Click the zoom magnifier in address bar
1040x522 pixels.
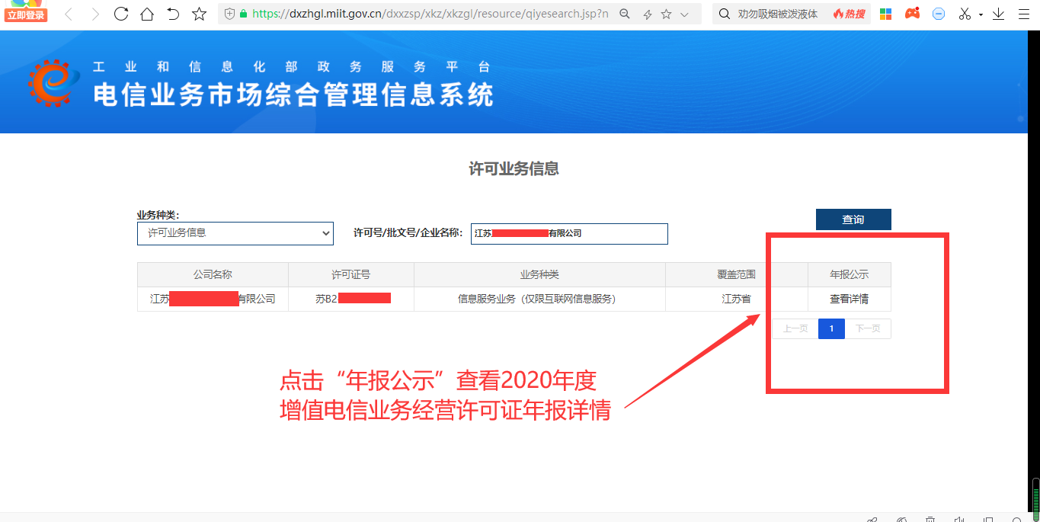tap(625, 14)
